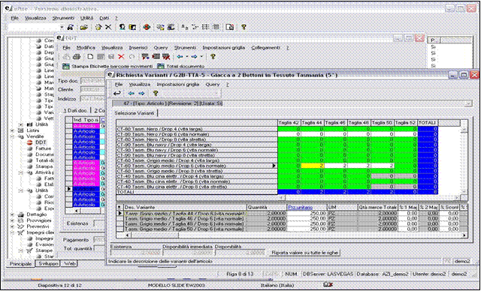This screenshot has width=481, height=291.
Task: Click the right blue arrow in Richiesta Varianti toolbar
Action: click(x=141, y=93)
